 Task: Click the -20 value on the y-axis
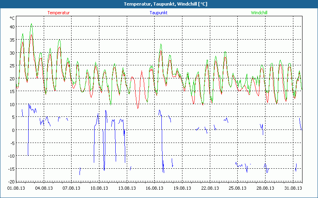(11, 182)
